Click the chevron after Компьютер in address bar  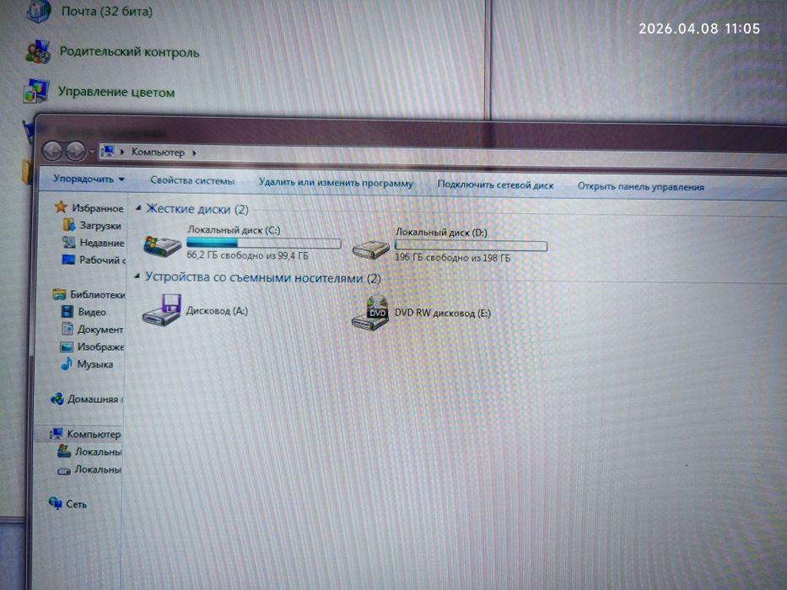click(x=194, y=153)
